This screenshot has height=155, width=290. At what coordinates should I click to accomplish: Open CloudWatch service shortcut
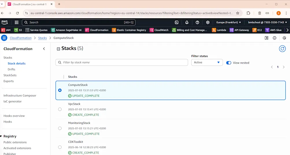coord(159,30)
